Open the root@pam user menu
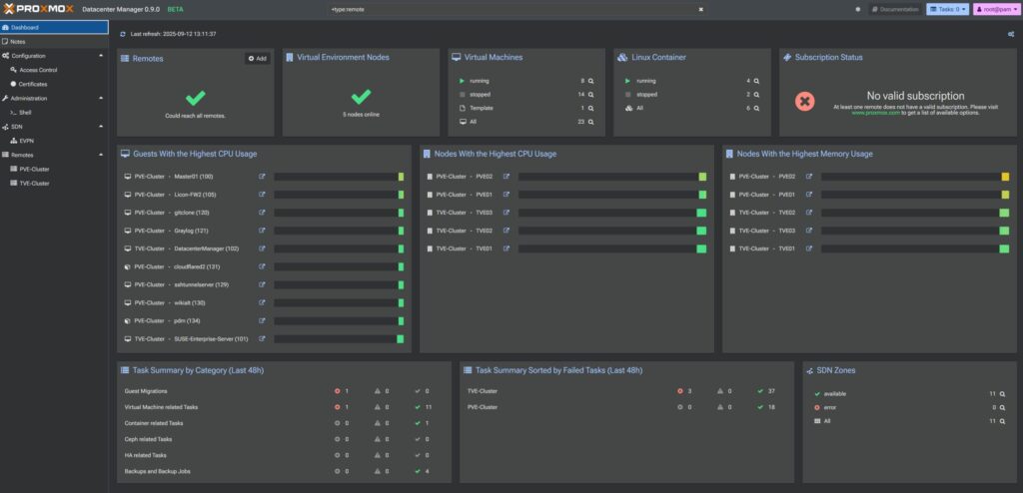Screen dimensions: 1023x493 pyautogui.click(x=995, y=9)
